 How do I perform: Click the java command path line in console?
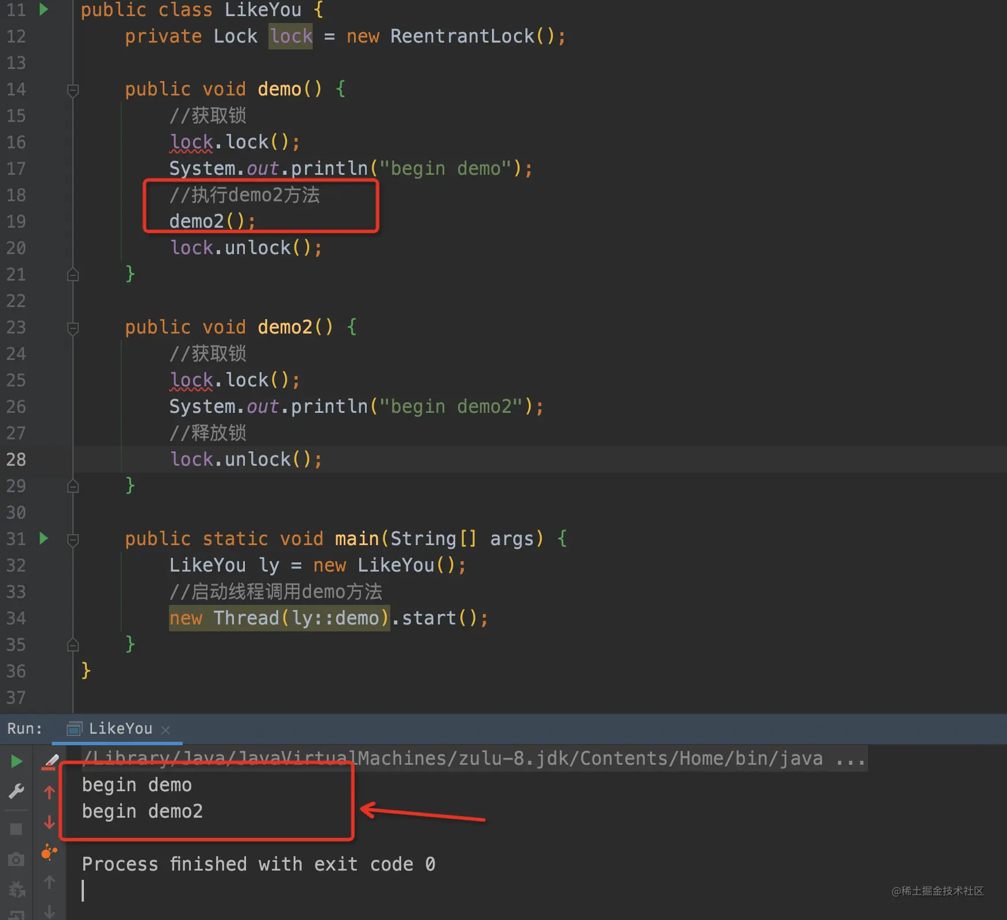474,759
